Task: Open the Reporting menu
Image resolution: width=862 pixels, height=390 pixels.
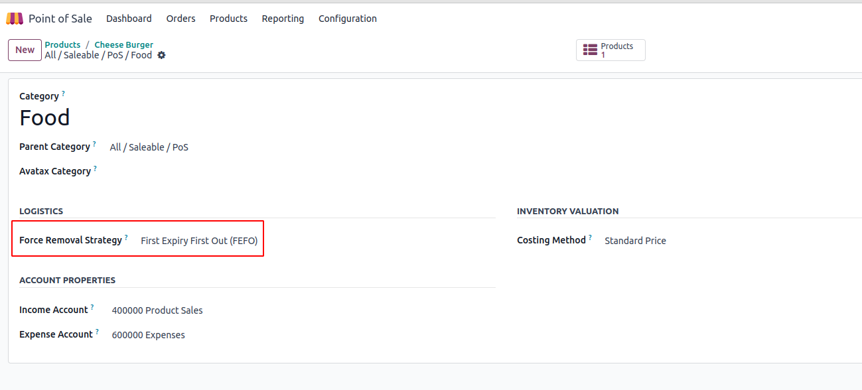Action: tap(283, 19)
